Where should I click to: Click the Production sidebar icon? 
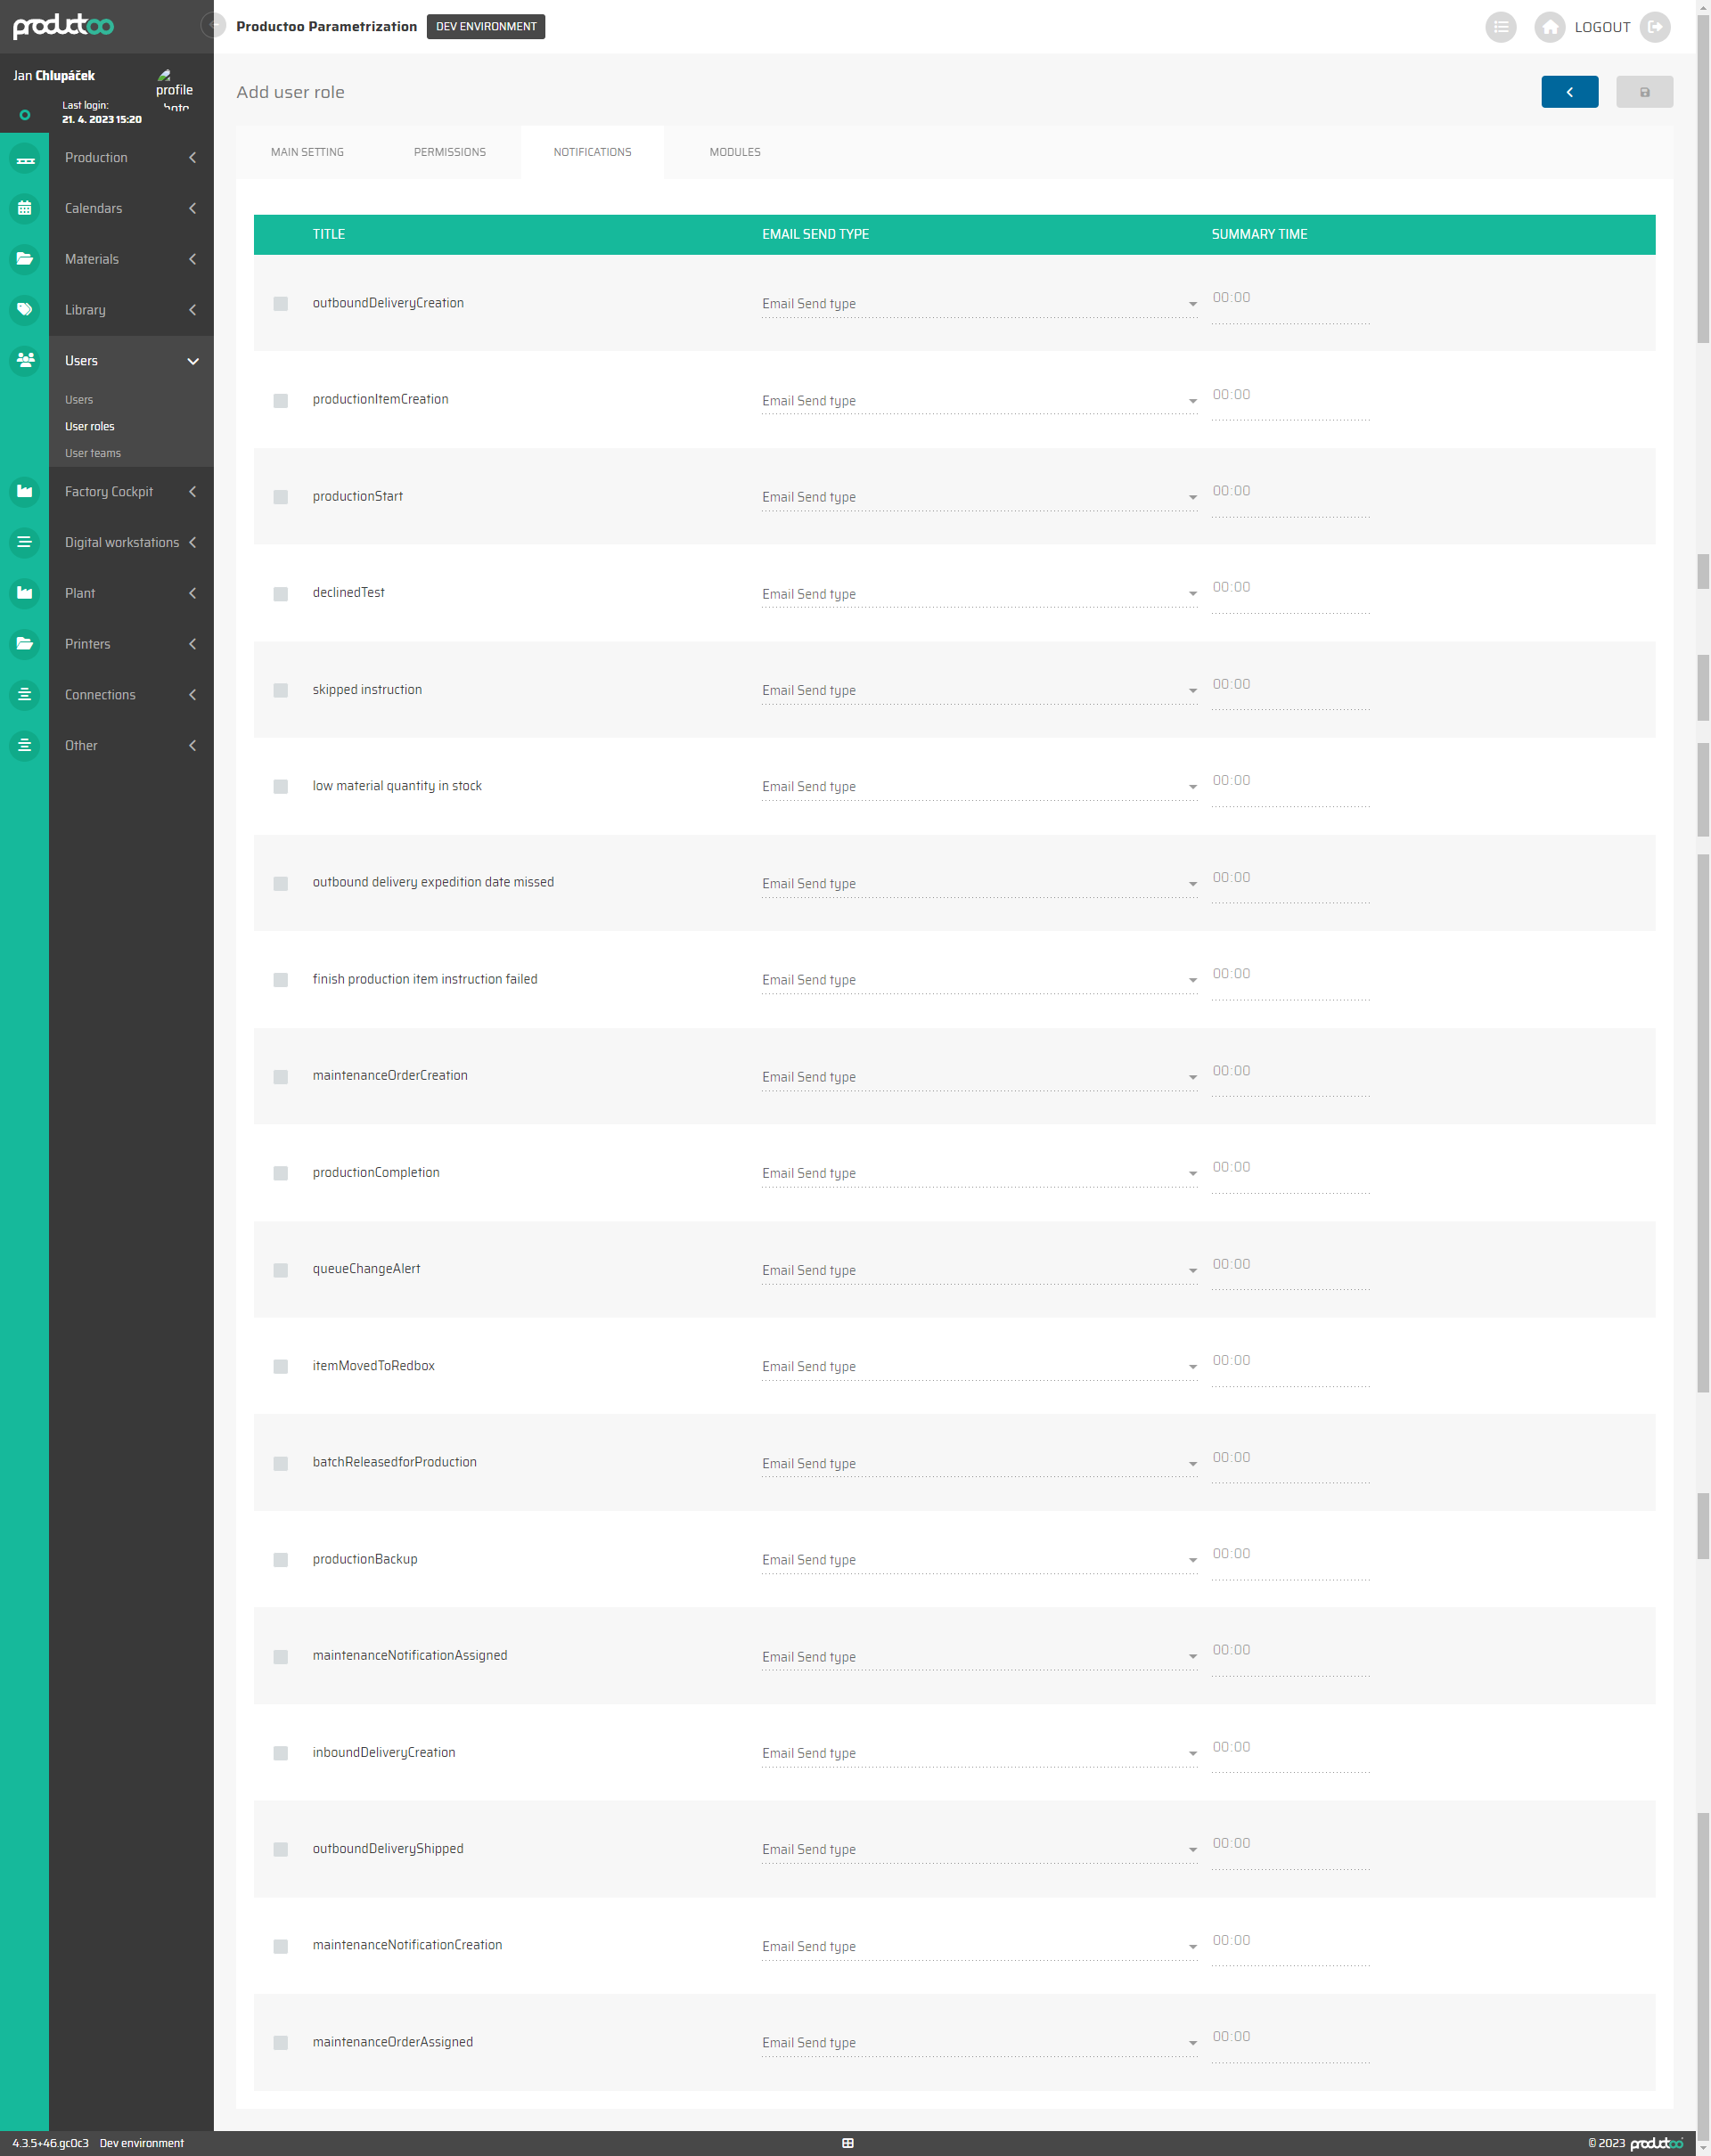[x=25, y=158]
